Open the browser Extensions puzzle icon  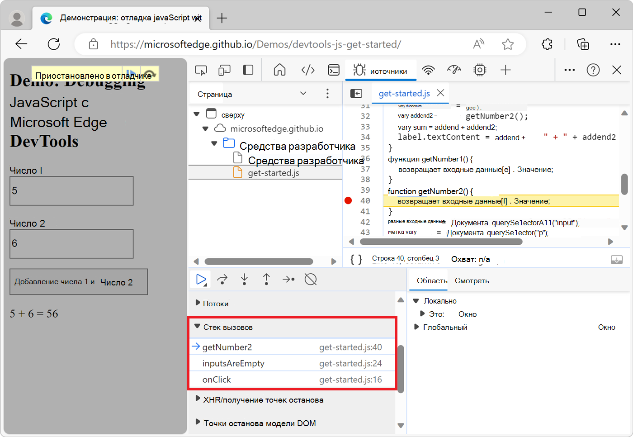click(547, 44)
